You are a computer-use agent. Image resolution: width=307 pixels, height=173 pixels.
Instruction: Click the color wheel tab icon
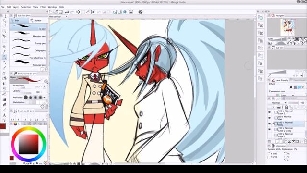tap(15, 124)
